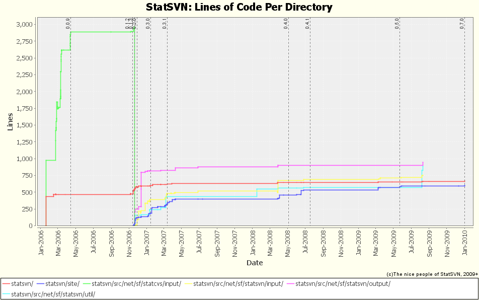479x300 pixels.
Task: Click the 250 y-axis tick label
Action: click(27, 209)
